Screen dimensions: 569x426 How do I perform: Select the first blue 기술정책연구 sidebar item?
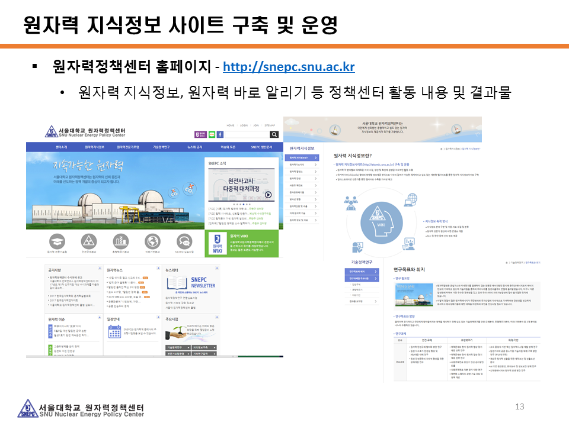pyautogui.click(x=362, y=272)
